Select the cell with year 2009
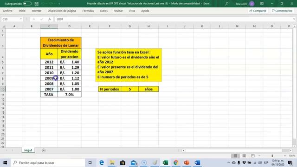 49,78
